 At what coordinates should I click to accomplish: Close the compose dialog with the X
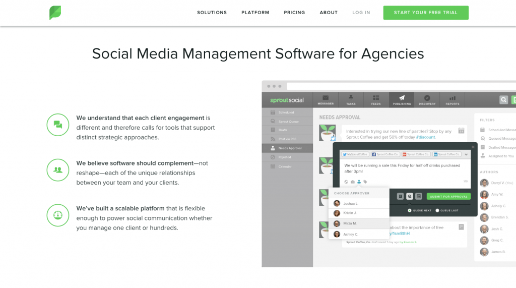coord(473,147)
